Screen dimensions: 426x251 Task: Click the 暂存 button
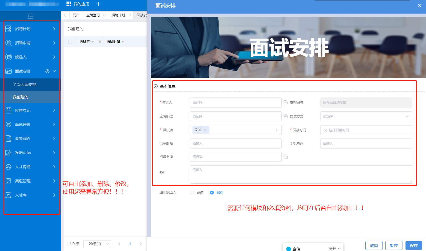tap(394, 246)
